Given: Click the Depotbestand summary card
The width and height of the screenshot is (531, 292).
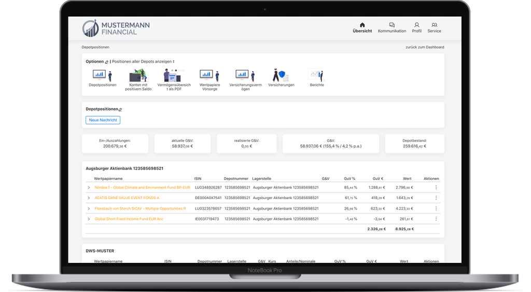Looking at the screenshot, I should (x=414, y=144).
